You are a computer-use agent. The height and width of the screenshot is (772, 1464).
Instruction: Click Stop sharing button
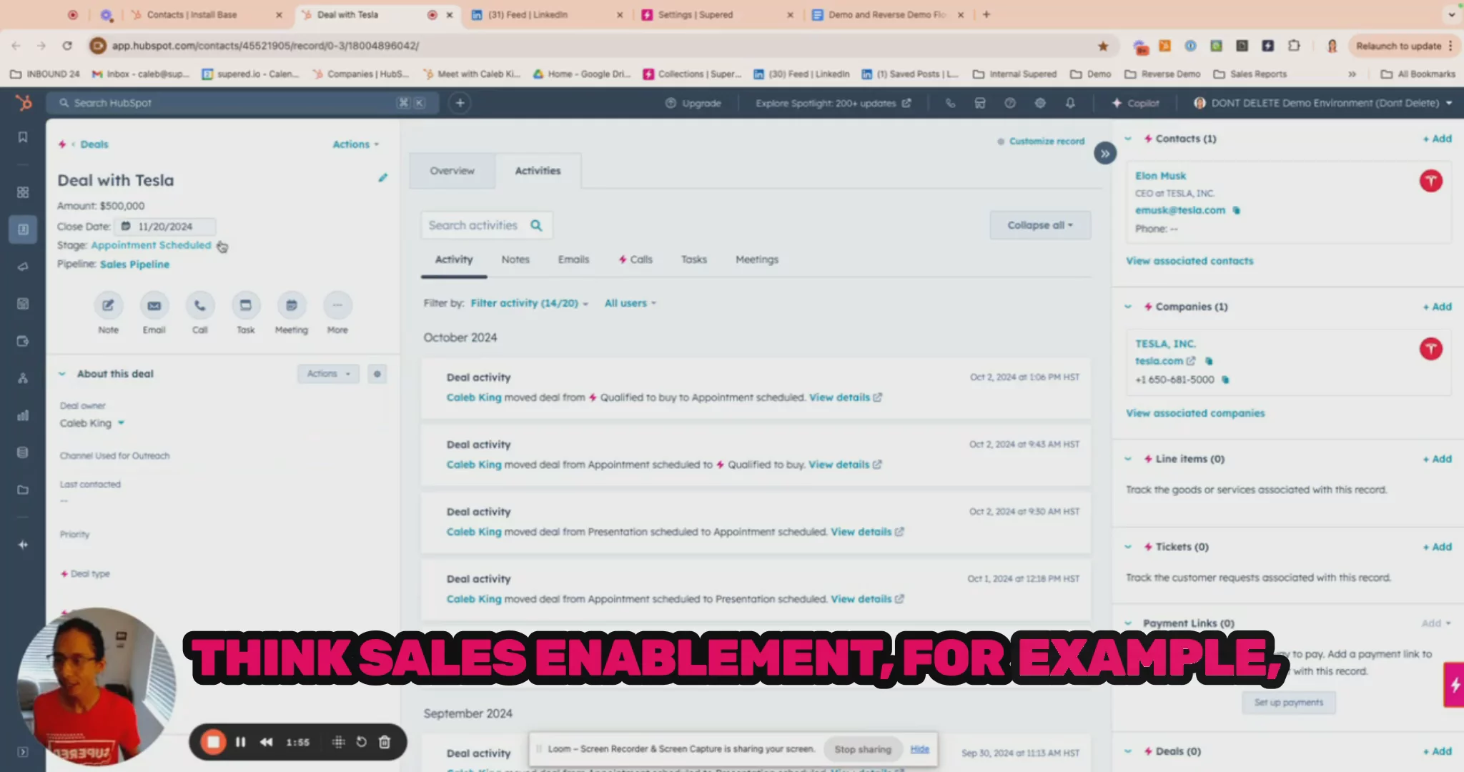tap(863, 749)
